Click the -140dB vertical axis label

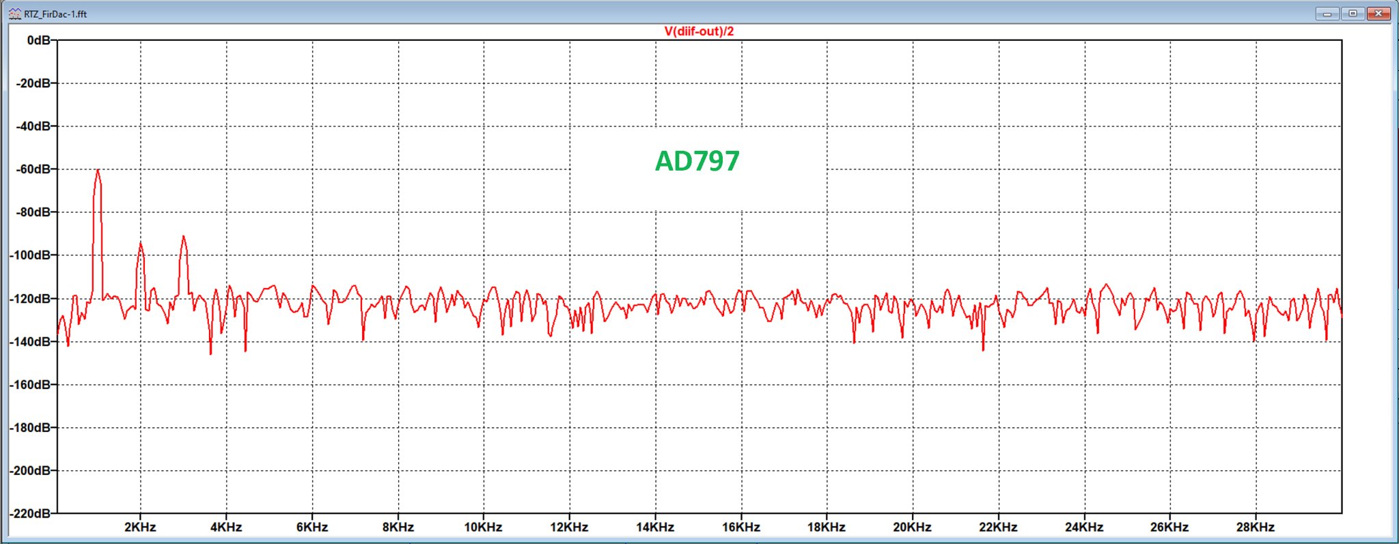pos(30,342)
